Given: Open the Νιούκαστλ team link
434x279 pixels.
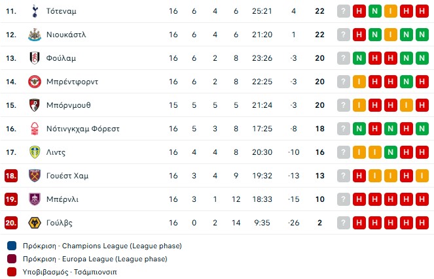Looking at the screenshot, I should 66,35.
